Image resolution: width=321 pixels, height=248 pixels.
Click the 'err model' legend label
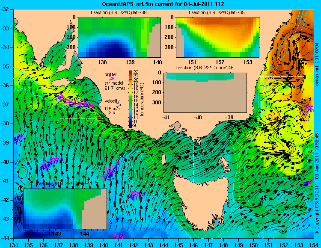pyautogui.click(x=114, y=83)
